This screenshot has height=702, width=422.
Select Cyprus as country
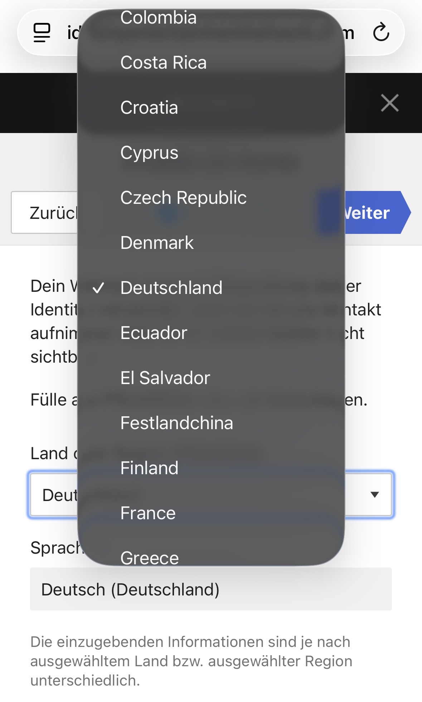click(x=149, y=153)
